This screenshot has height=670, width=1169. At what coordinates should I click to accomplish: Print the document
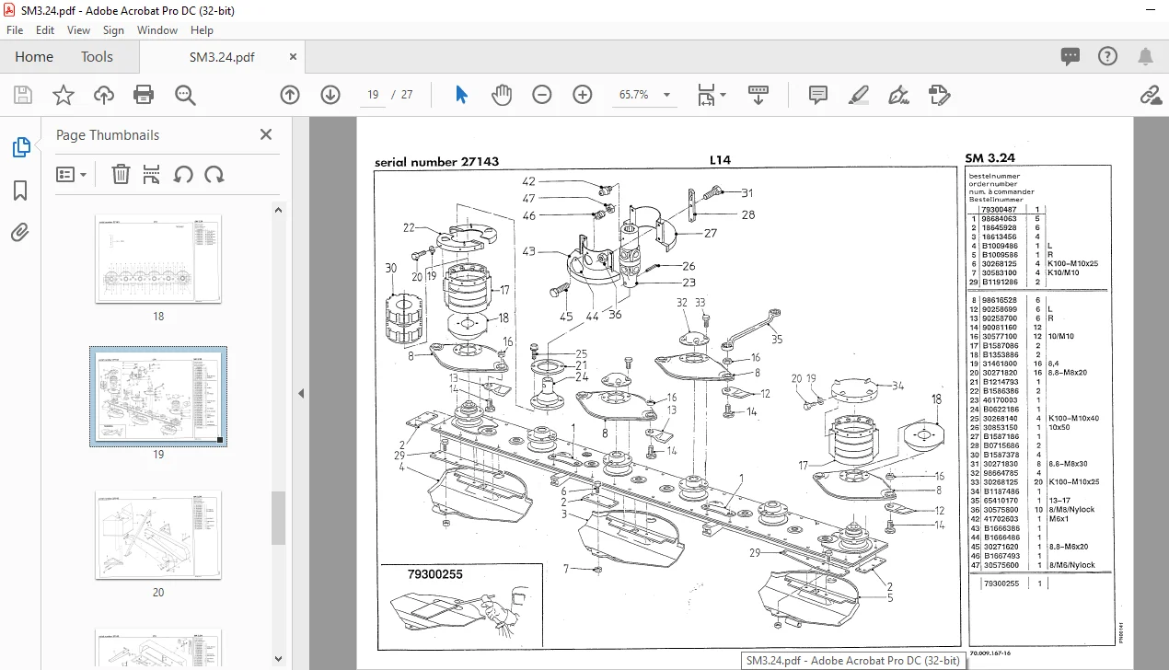click(x=144, y=95)
